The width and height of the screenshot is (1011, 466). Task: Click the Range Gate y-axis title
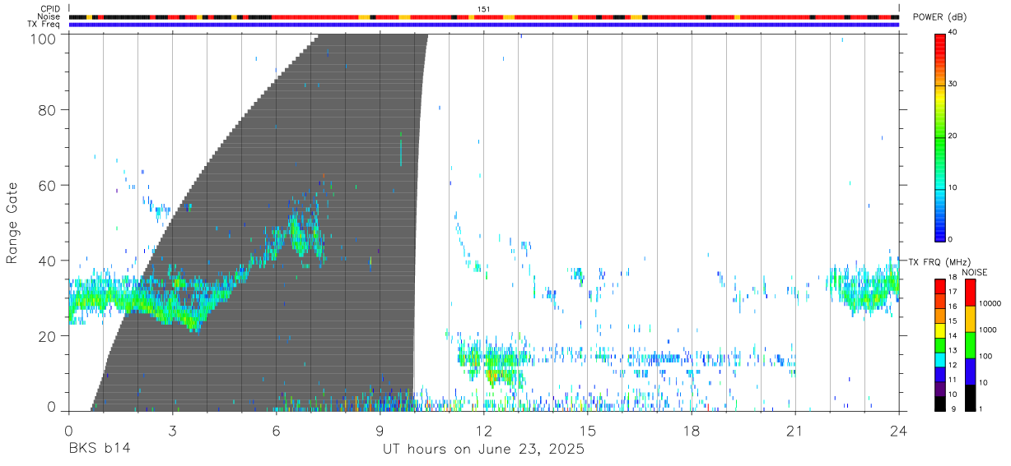(12, 223)
